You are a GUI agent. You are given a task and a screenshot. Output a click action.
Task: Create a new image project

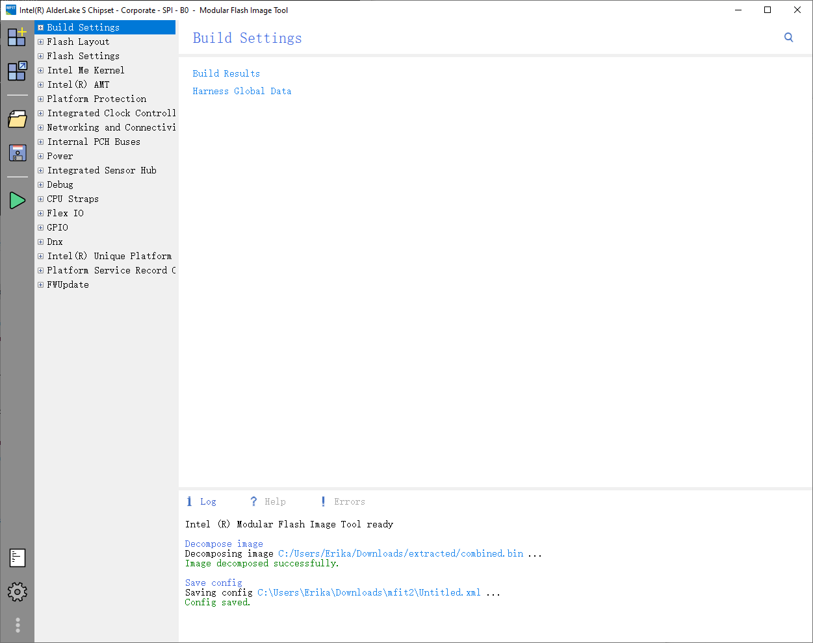click(x=17, y=37)
